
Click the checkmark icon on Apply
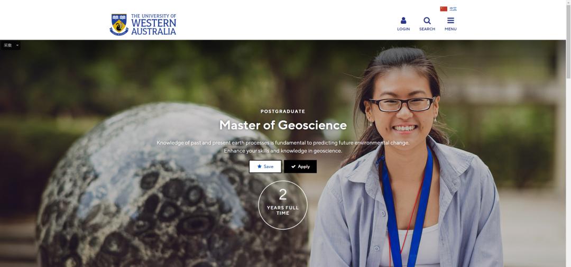click(x=293, y=167)
